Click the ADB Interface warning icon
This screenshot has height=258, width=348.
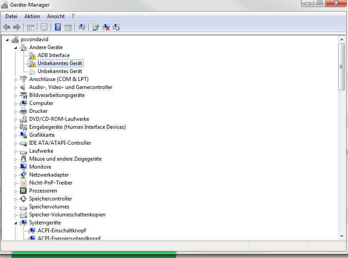tap(32, 55)
